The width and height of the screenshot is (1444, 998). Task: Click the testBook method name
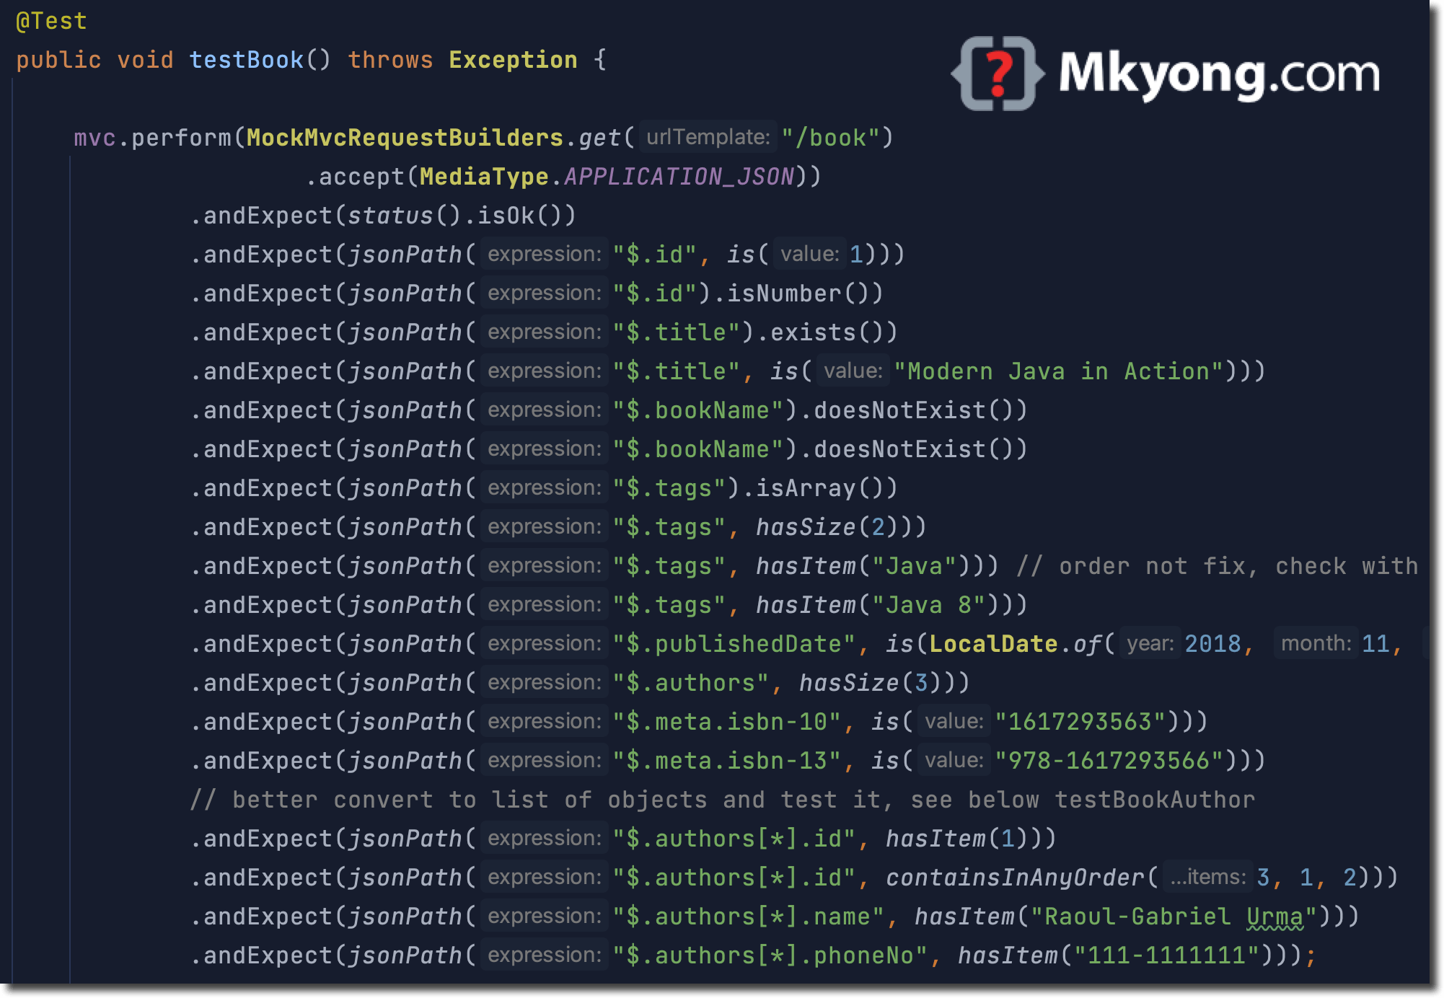point(245,59)
